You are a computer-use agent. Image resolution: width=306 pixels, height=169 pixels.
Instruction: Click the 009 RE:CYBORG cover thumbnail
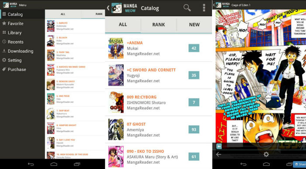click(116, 102)
